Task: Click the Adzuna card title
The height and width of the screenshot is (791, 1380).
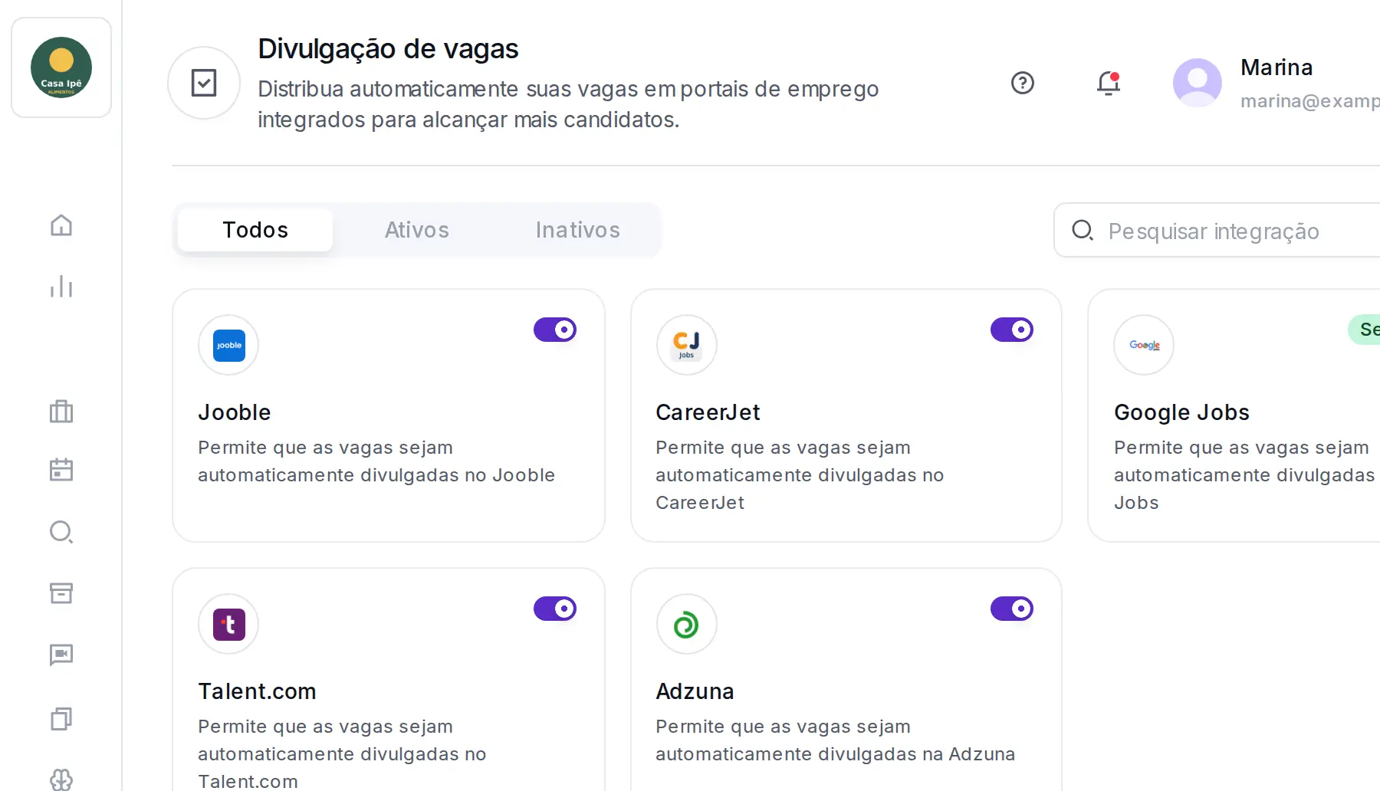Action: point(695,691)
